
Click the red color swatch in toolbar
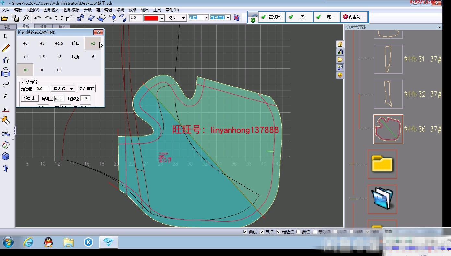[151, 18]
